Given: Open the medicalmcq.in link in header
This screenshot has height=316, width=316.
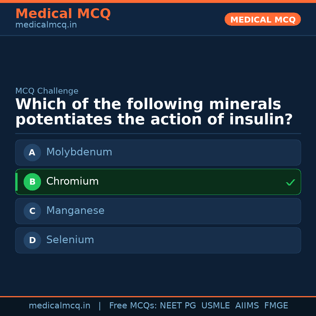Looking at the screenshot, I should [46, 25].
